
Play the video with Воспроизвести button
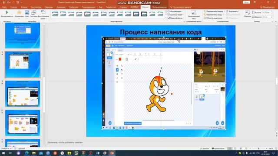(x=7, y=13)
